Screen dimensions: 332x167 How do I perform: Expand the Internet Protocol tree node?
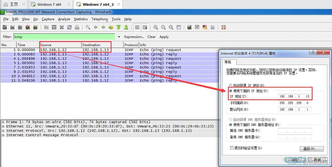[3, 131]
